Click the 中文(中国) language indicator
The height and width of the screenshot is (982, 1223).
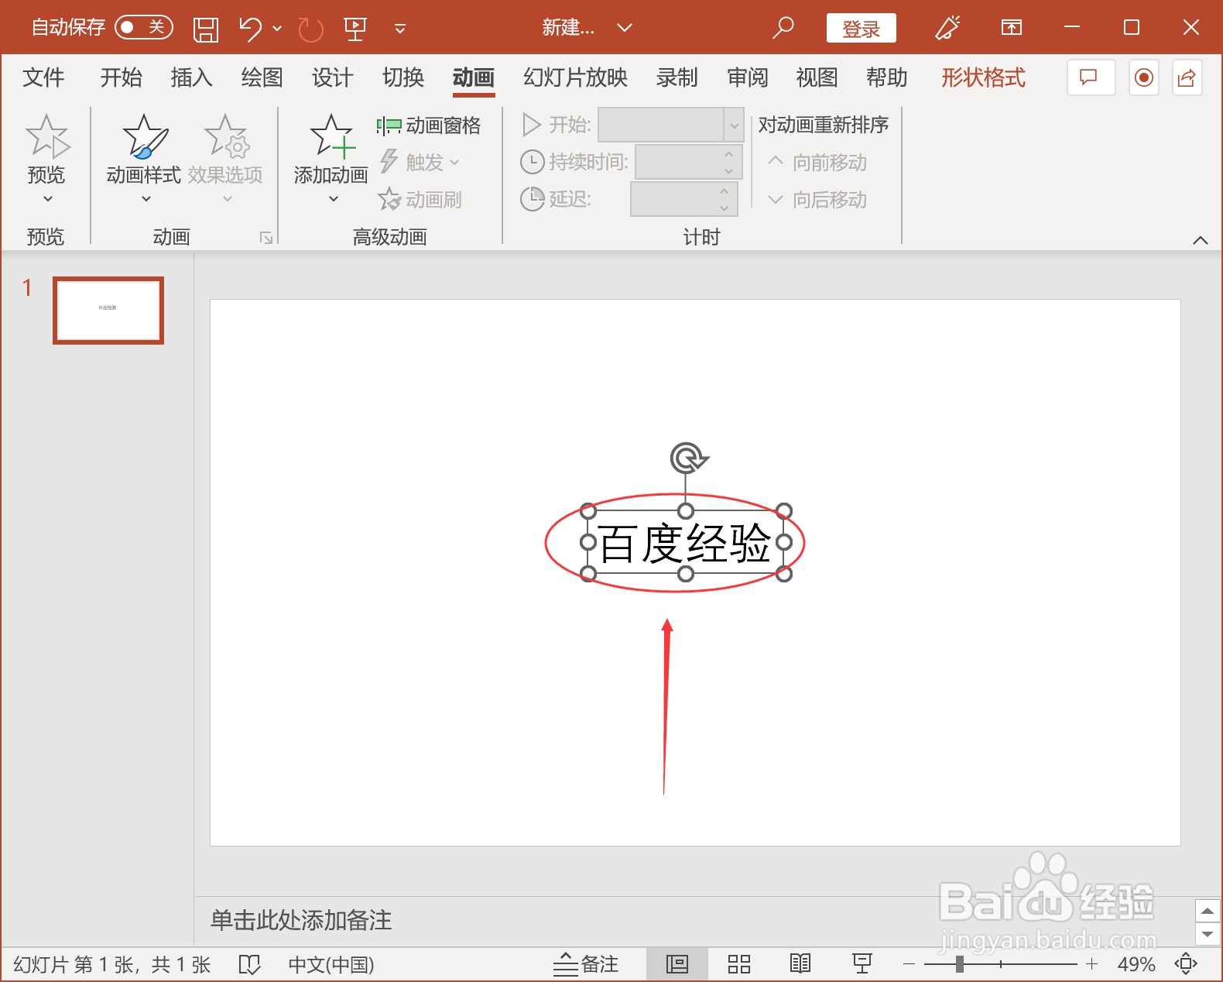331,965
